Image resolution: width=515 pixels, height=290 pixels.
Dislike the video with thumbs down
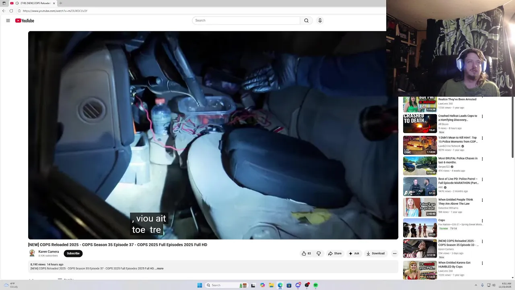[x=319, y=253]
